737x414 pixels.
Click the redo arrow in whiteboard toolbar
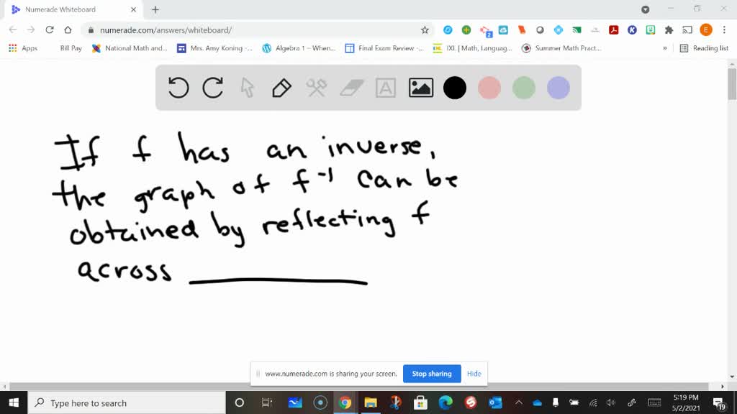tap(213, 88)
